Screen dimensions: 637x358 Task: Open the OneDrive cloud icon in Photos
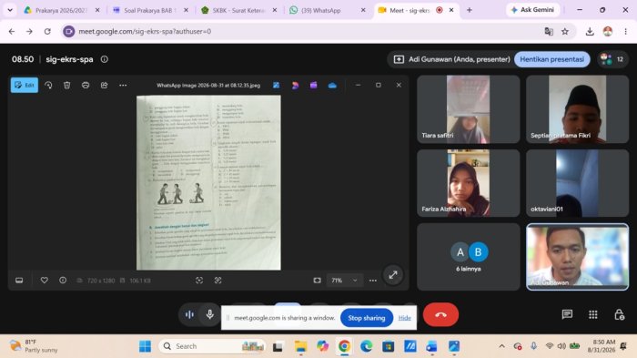[332, 86]
